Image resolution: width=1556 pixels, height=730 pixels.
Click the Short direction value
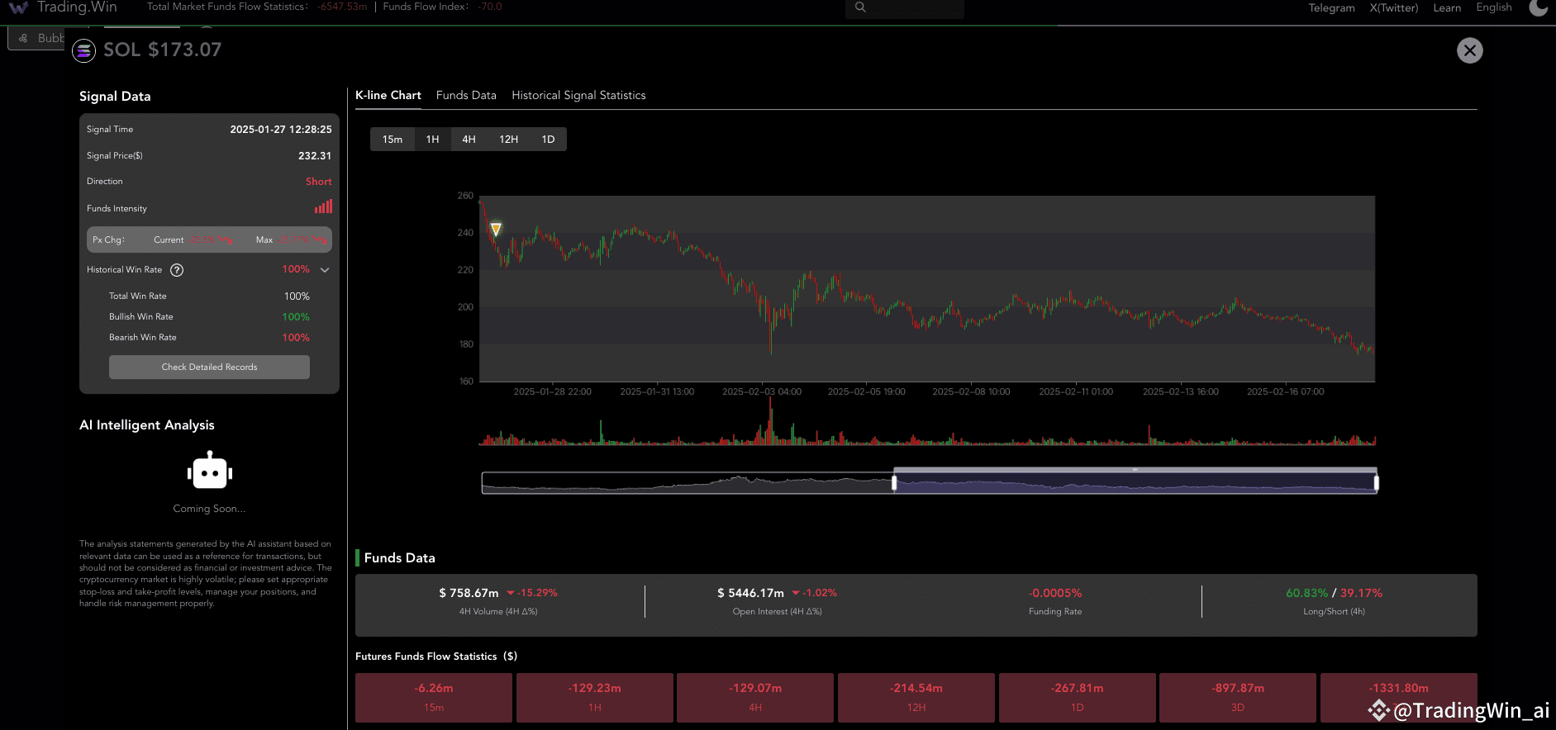pos(319,182)
